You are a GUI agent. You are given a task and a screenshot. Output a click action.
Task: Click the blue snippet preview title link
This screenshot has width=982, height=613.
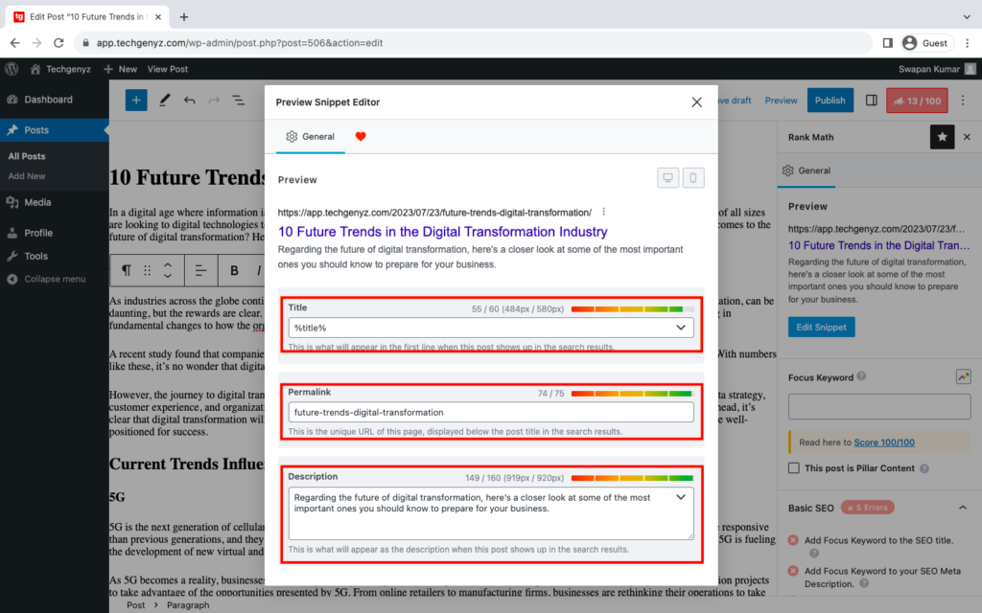pos(443,232)
